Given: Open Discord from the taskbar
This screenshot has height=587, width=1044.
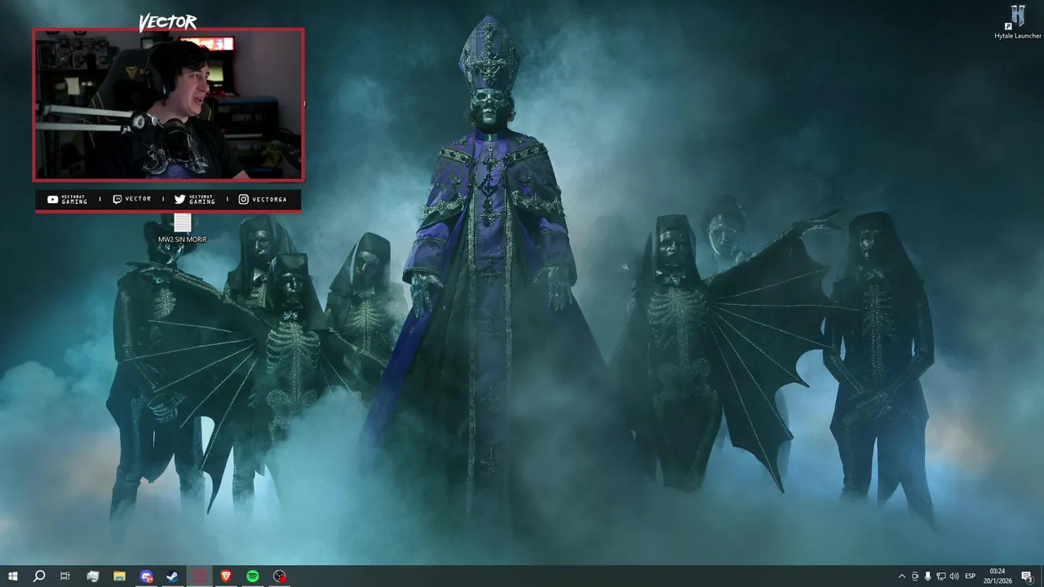Looking at the screenshot, I should coord(146,576).
